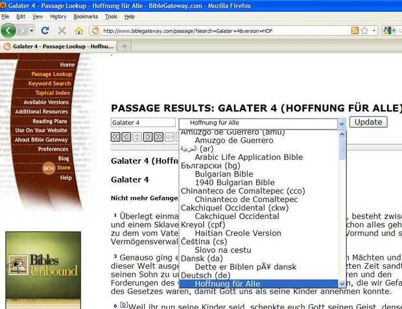The image size is (402, 309).
Task: Click the Update button
Action: 368,122
